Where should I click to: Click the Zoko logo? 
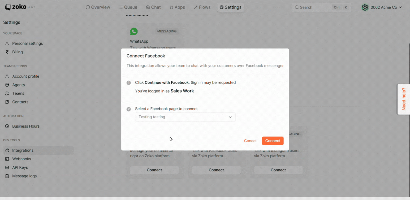click(x=16, y=7)
